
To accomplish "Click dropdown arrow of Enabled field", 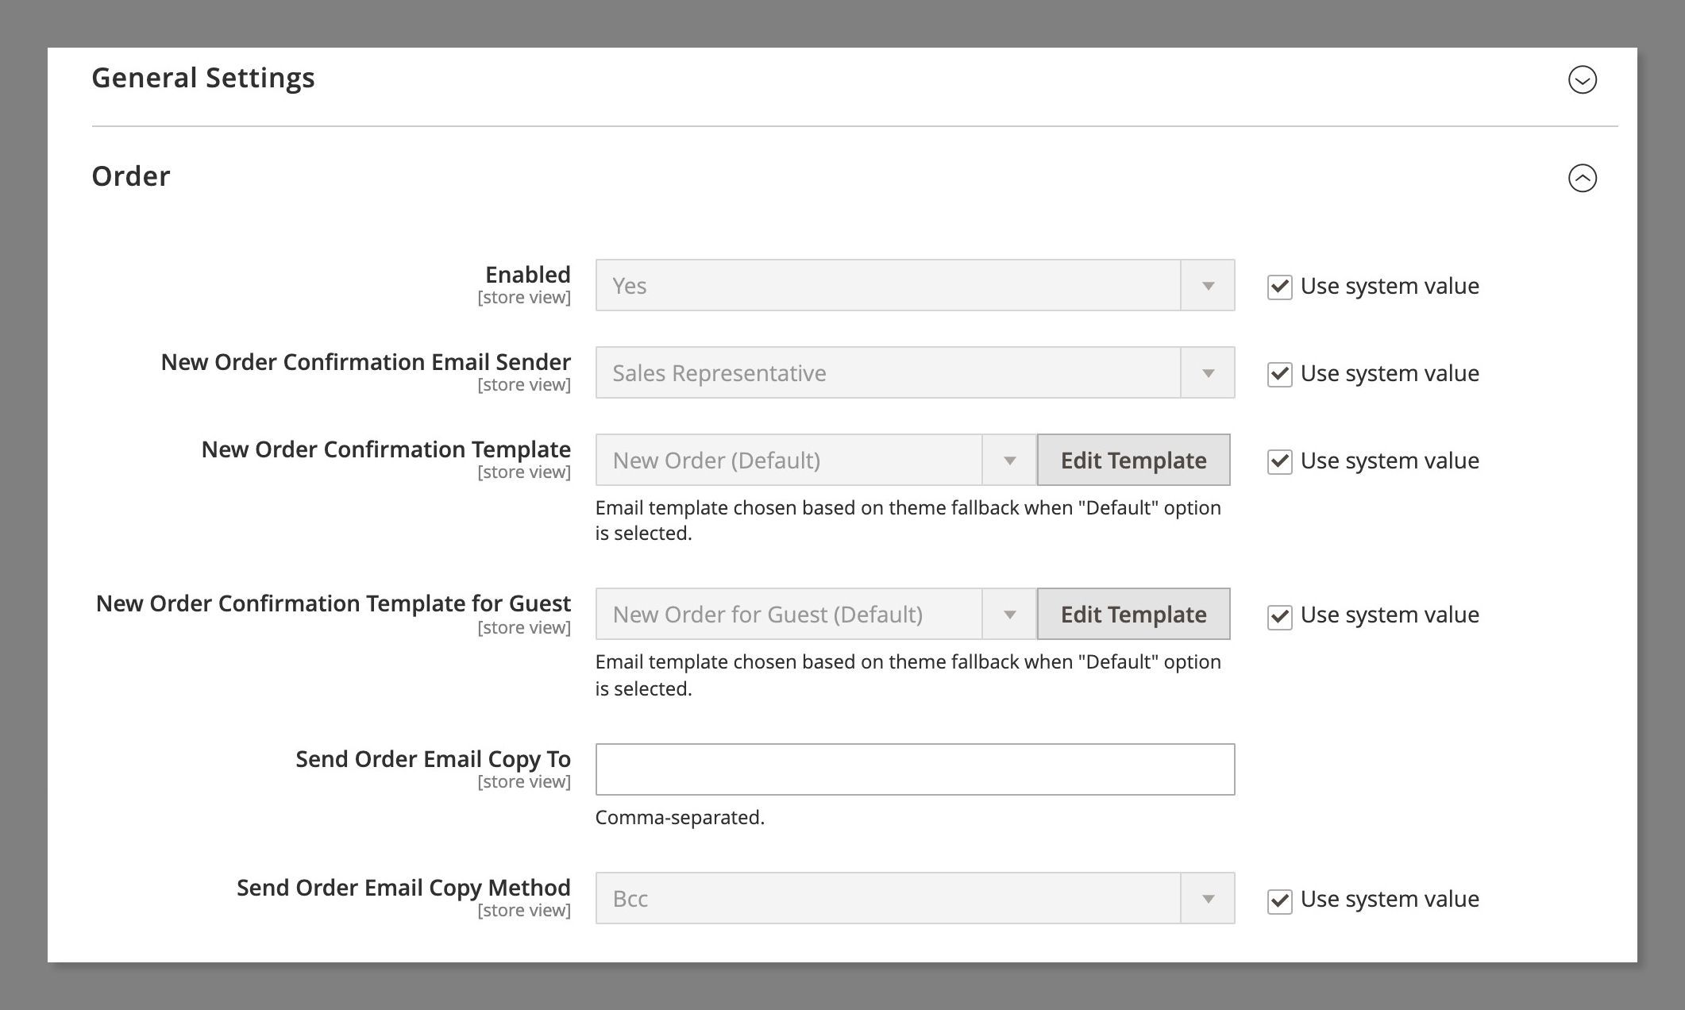I will point(1208,286).
